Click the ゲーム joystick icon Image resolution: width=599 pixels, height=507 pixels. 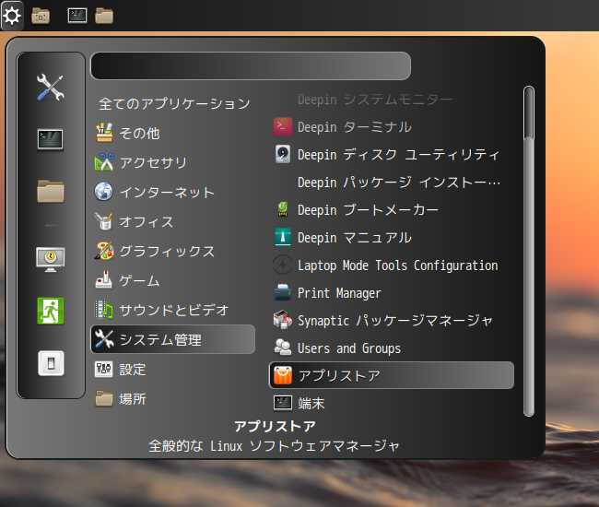(104, 280)
